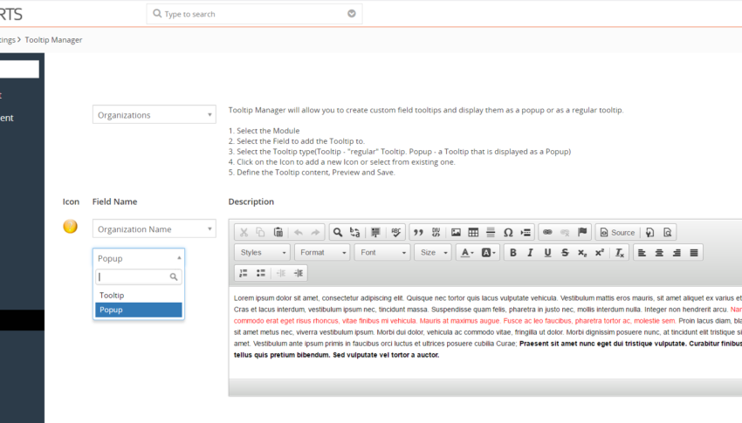Image resolution: width=742 pixels, height=423 pixels.
Task: Collapse the Popup type dropdown
Action: 139,258
